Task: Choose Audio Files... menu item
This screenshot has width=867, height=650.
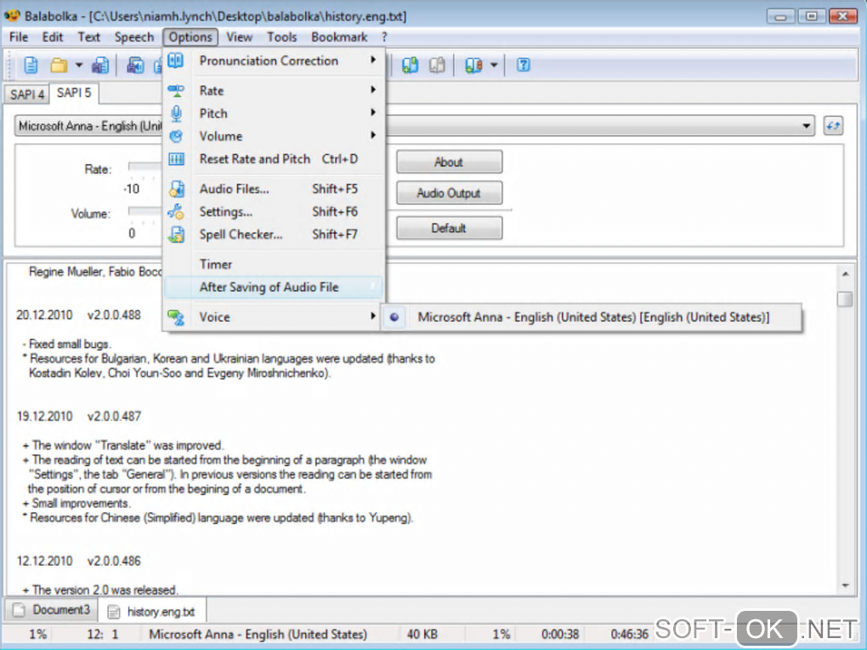Action: point(273,189)
